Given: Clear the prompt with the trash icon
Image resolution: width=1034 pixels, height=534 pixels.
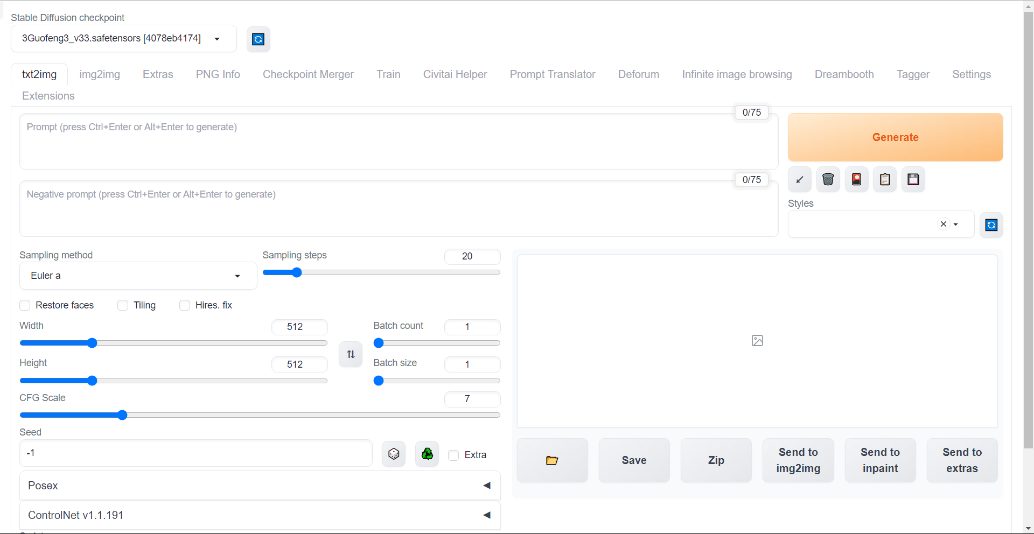Looking at the screenshot, I should [828, 180].
